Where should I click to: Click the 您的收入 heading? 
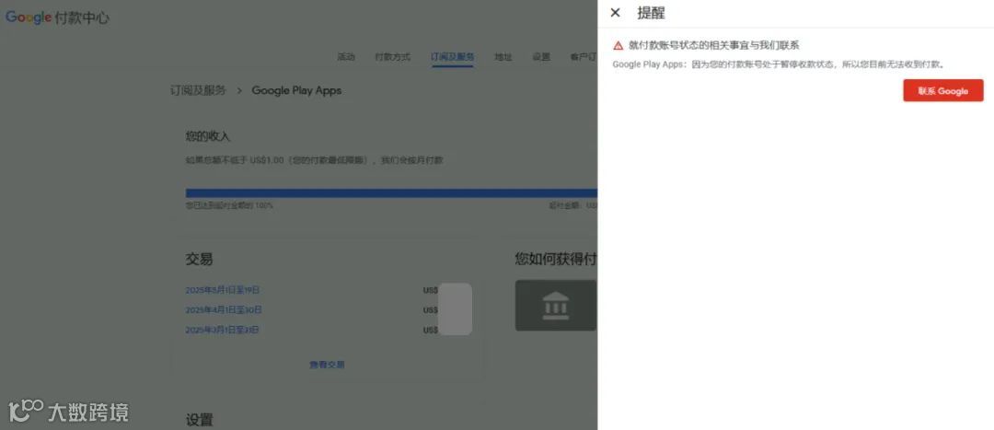point(208,136)
